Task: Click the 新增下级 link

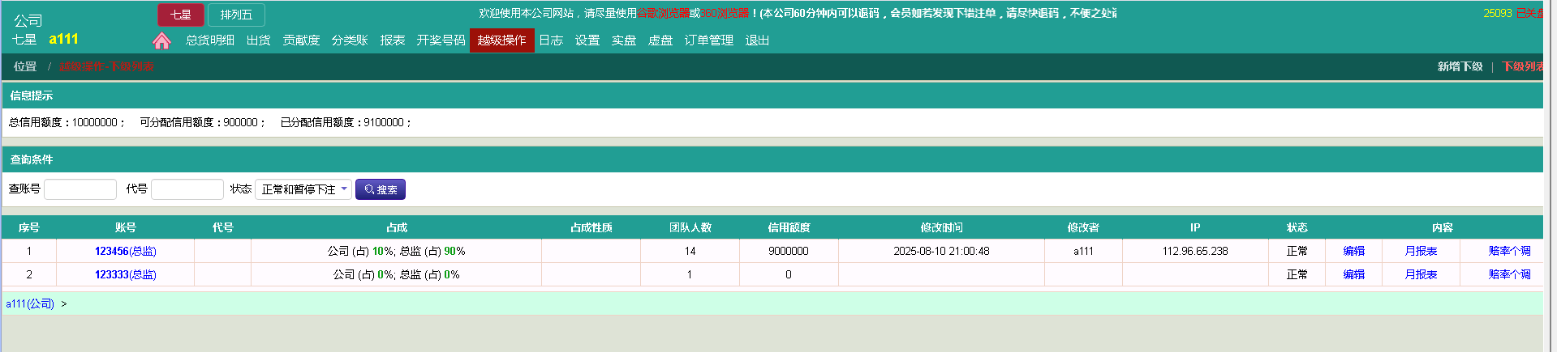Action: click(1460, 66)
